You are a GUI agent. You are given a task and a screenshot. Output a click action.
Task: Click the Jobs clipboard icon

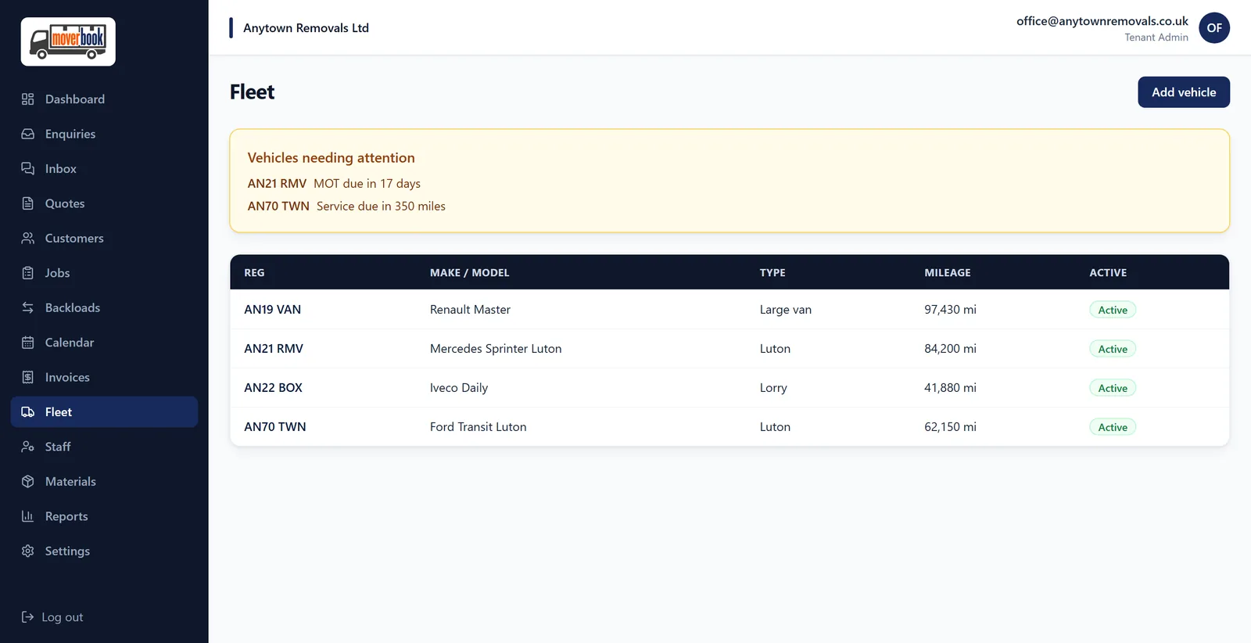(28, 273)
